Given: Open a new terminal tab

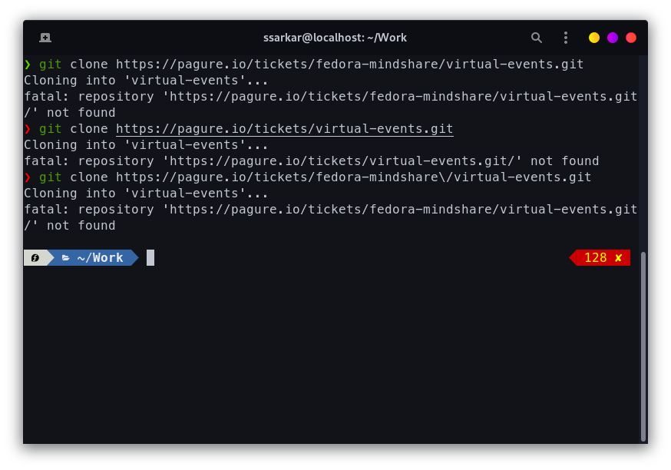Looking at the screenshot, I should [45, 38].
